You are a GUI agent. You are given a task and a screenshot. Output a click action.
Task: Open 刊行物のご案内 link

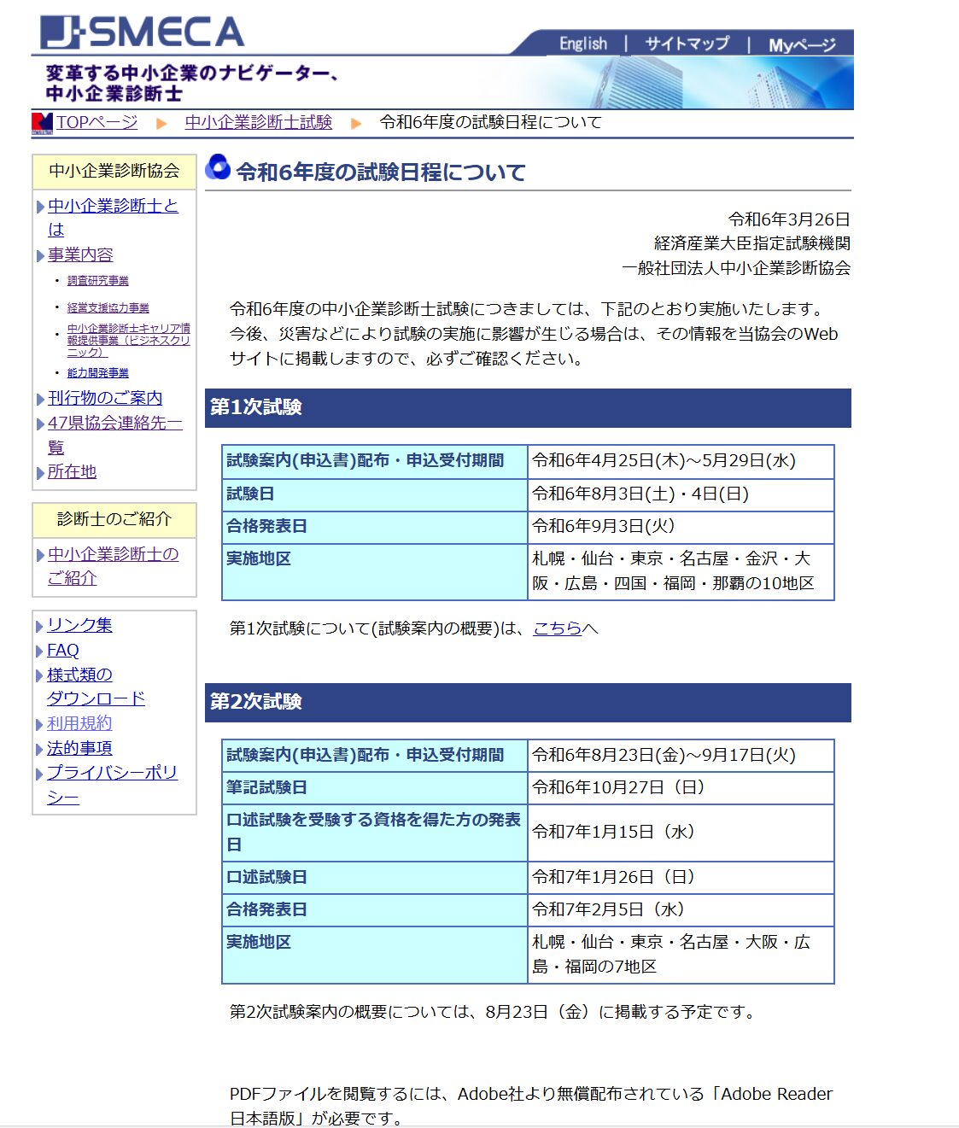[x=105, y=398]
